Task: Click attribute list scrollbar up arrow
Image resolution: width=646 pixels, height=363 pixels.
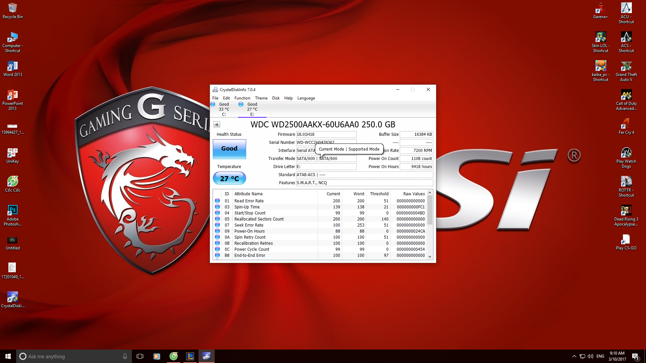Action: (430, 193)
